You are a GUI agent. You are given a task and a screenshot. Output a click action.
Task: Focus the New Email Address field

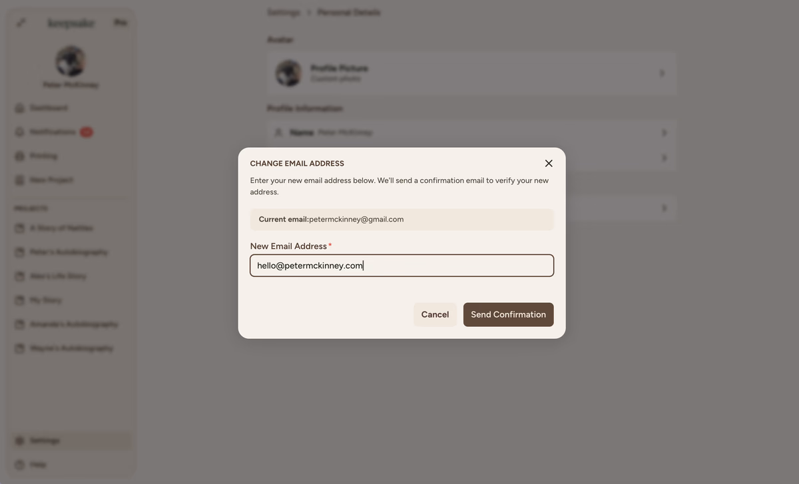[x=401, y=266]
